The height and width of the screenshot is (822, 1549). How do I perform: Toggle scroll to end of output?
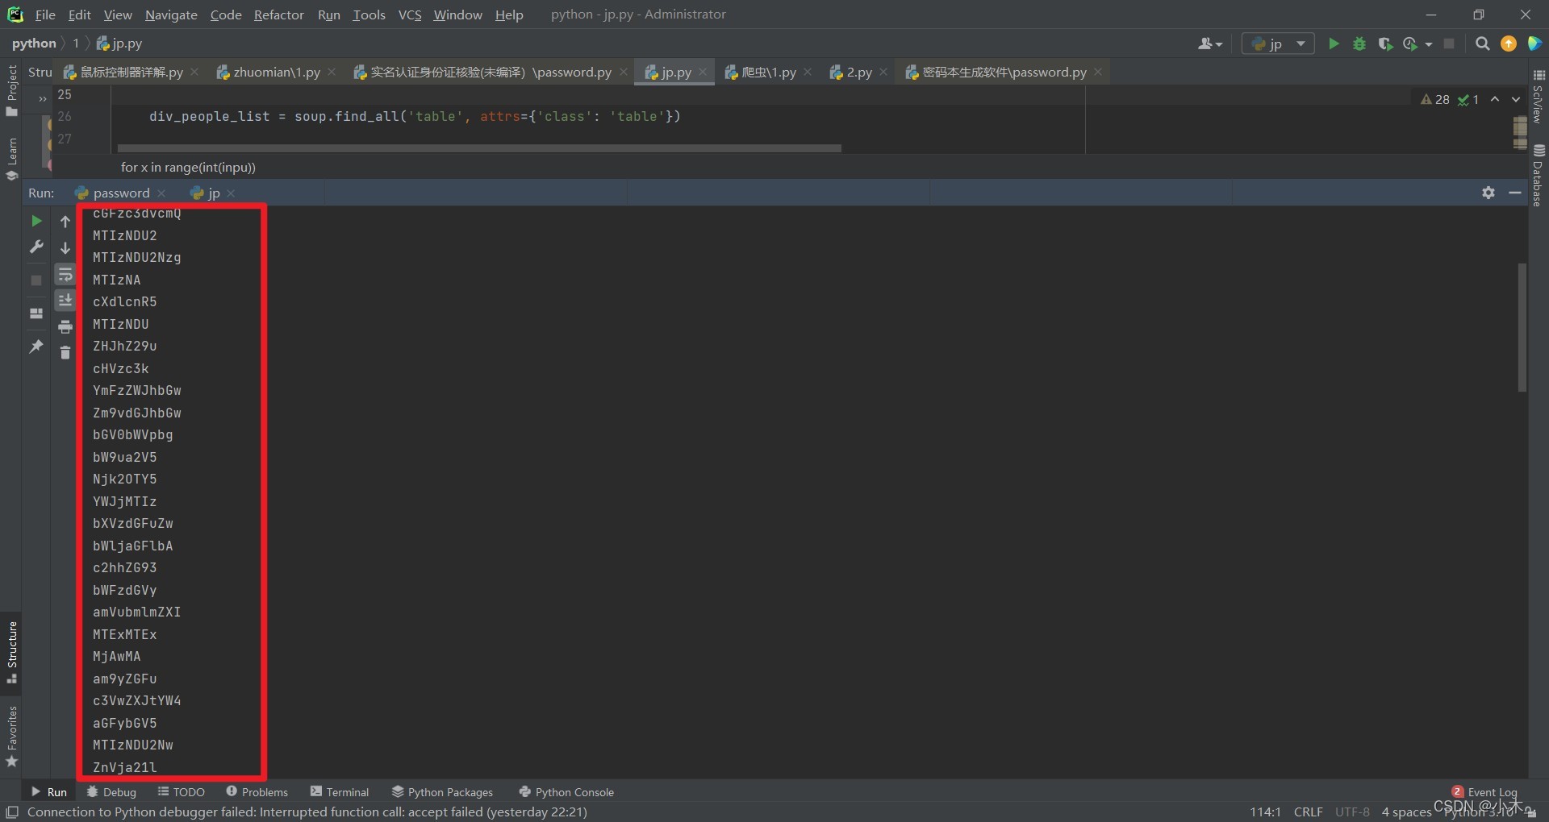[65, 301]
